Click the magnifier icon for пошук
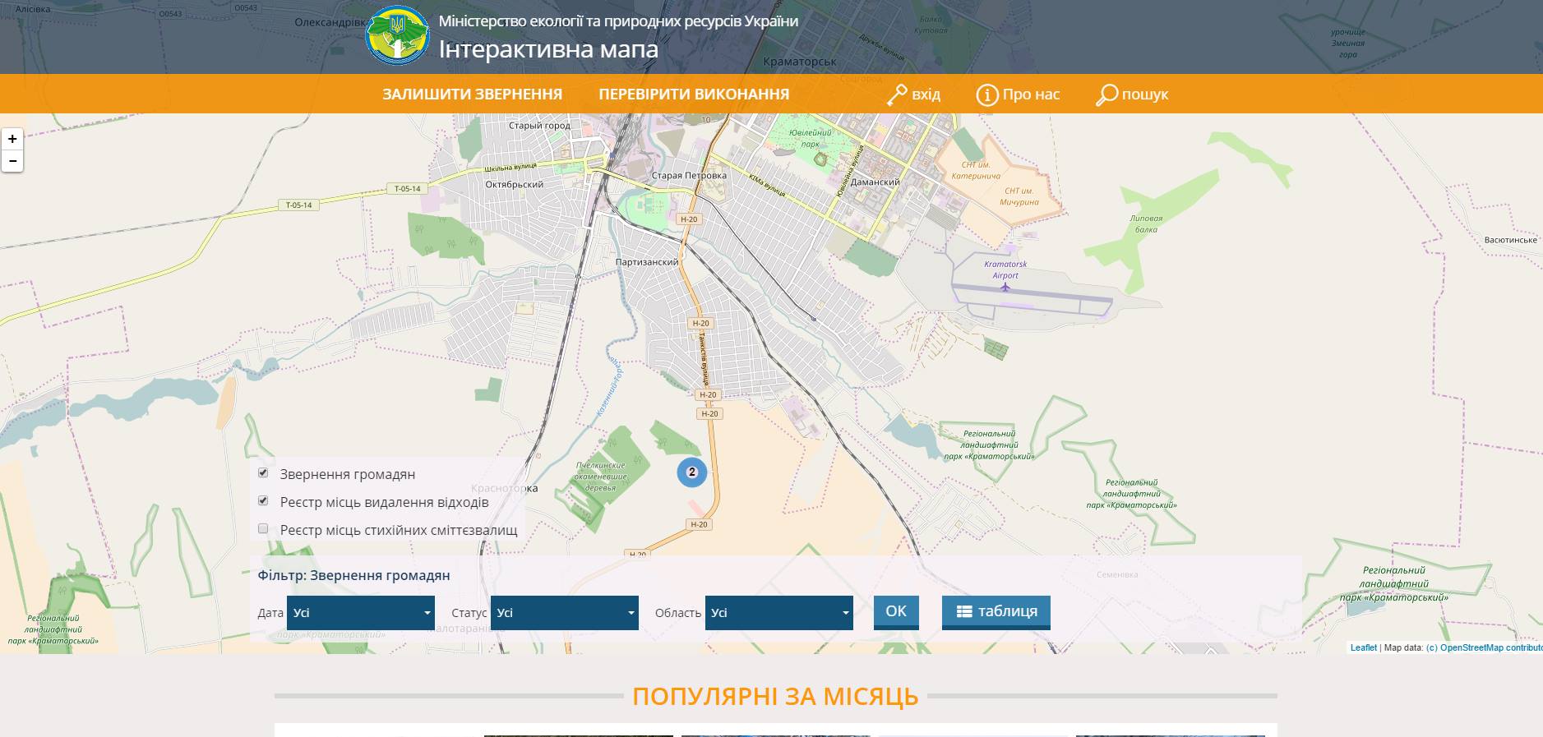Screen dimensions: 1543x737 pyautogui.click(x=1106, y=95)
